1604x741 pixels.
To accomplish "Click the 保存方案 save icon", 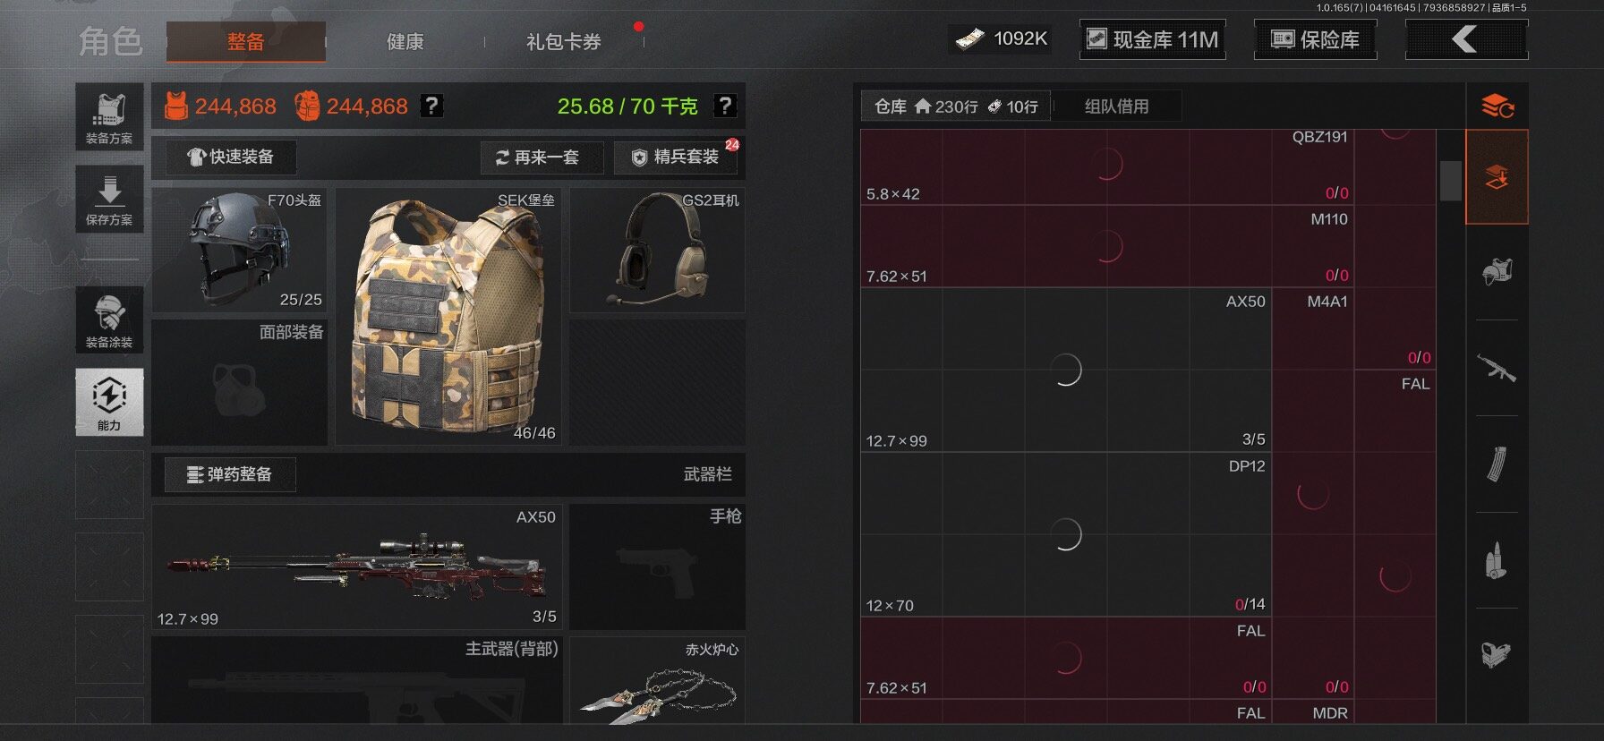I will pyautogui.click(x=109, y=200).
